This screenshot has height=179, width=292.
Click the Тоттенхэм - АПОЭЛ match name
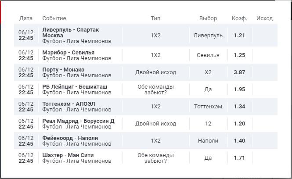(x=69, y=104)
